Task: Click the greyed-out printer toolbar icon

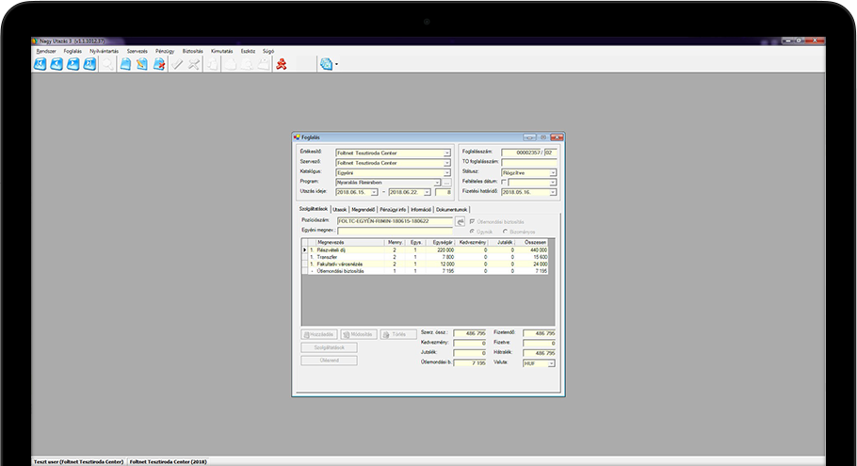Action: tap(264, 64)
